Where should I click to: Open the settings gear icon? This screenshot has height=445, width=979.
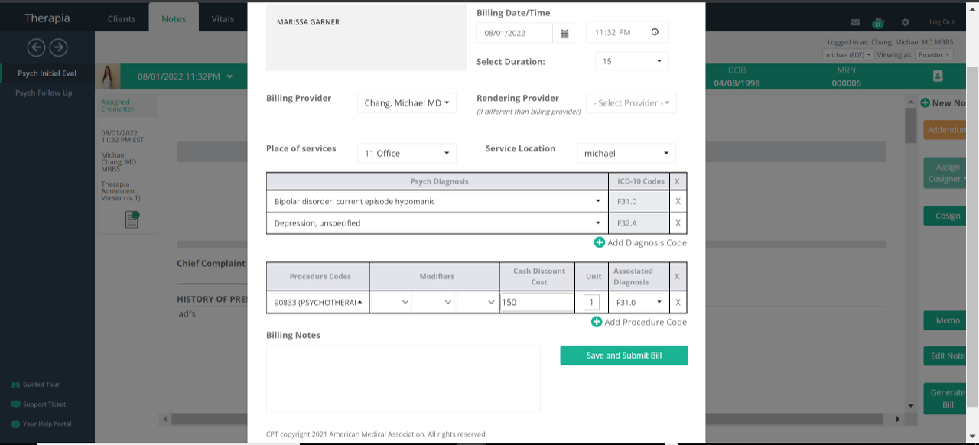click(x=905, y=21)
